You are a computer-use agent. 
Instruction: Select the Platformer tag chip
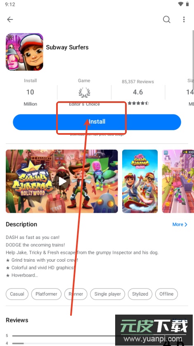[46, 294]
